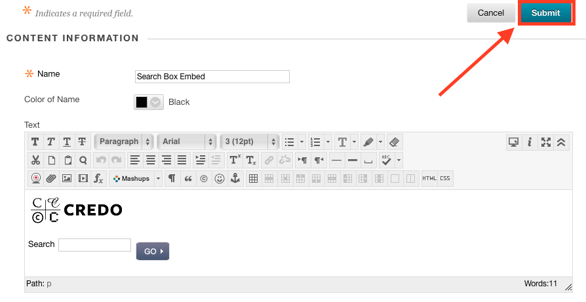The image size is (586, 302).
Task: Open the editor Preview icon
Action: (x=514, y=142)
